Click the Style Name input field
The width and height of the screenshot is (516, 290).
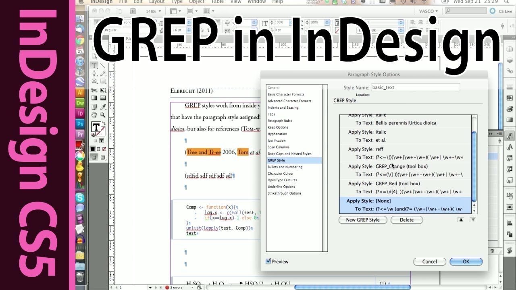click(415, 87)
